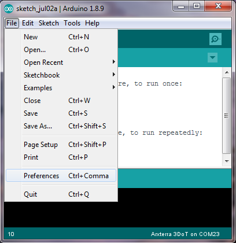Click the line number 10 in status bar

(x=11, y=234)
